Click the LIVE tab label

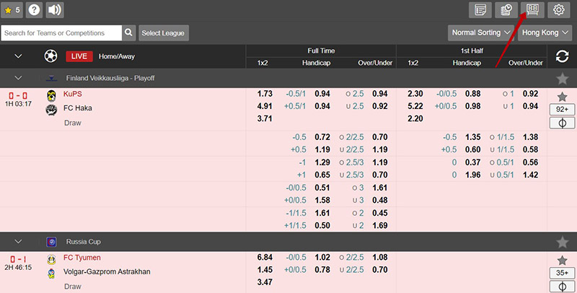[79, 56]
